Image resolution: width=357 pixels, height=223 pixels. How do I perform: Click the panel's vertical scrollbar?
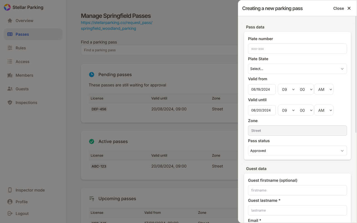(x=356, y=74)
